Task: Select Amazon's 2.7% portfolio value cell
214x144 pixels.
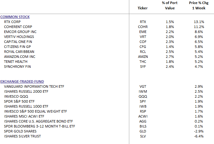Action: (170, 57)
